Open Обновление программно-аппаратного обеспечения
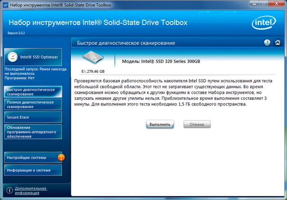The width and height of the screenshot is (287, 200). 33,132
